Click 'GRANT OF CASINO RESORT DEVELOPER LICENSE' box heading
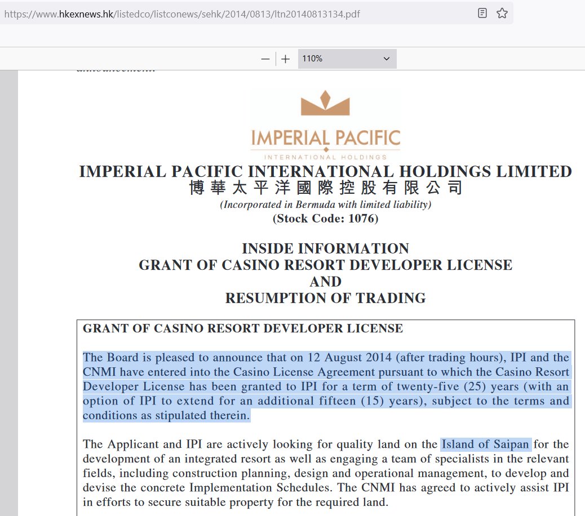The image size is (585, 516). 243,328
